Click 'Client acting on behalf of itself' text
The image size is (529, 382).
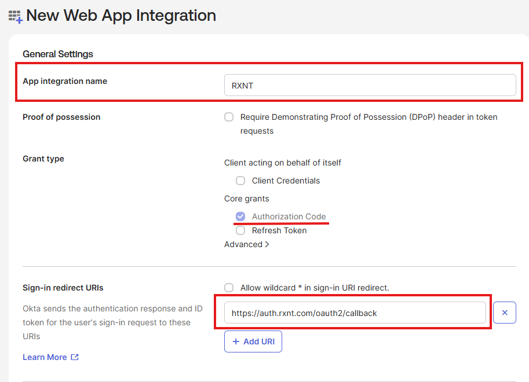[283, 163]
